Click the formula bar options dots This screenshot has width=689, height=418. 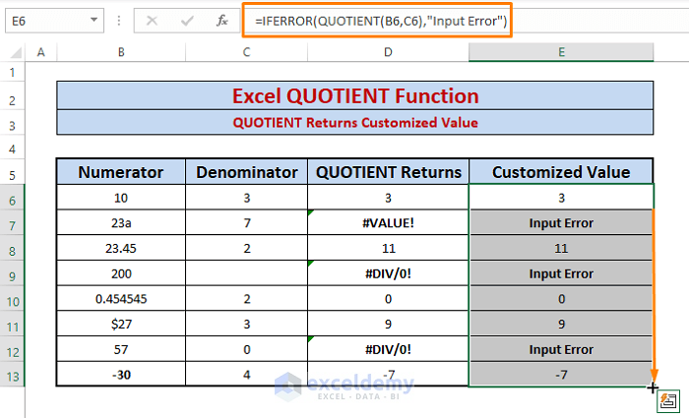tap(119, 21)
